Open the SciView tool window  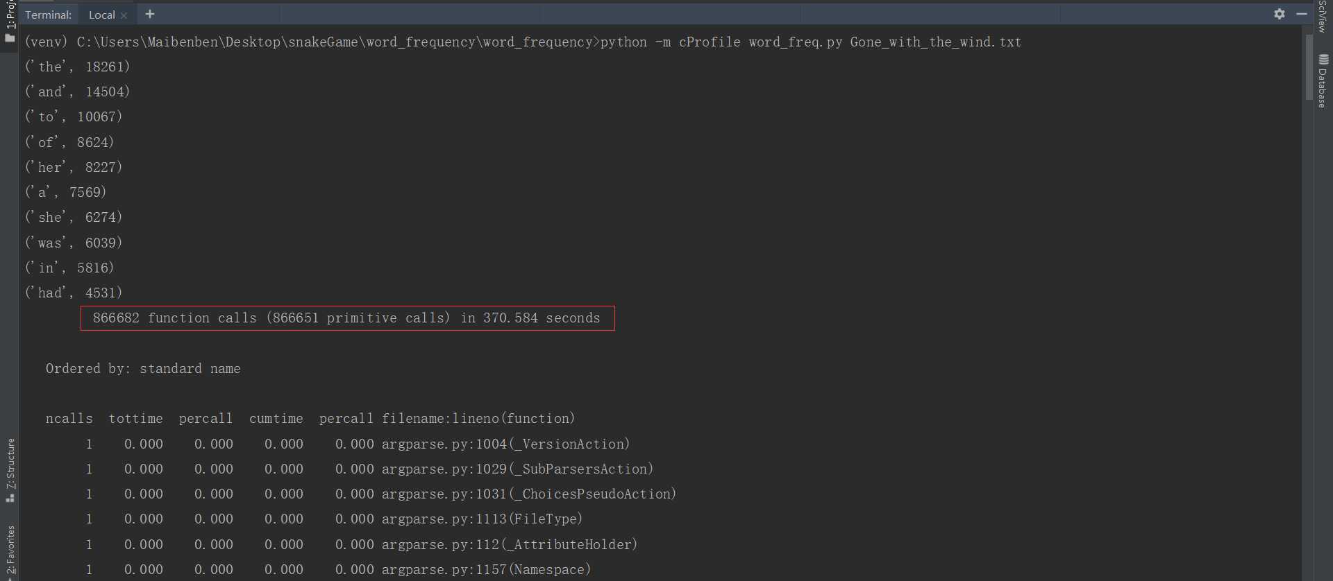pos(1323,16)
